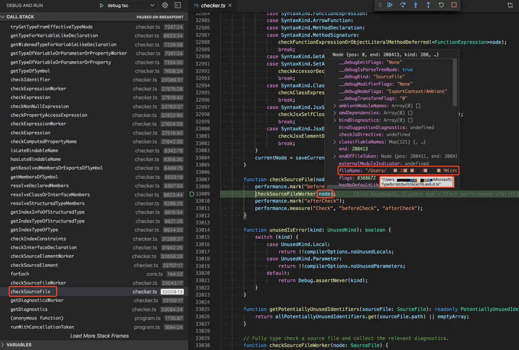Expand classifiableNames in the hover popup
This screenshot has height=350, width=519.
(335, 142)
